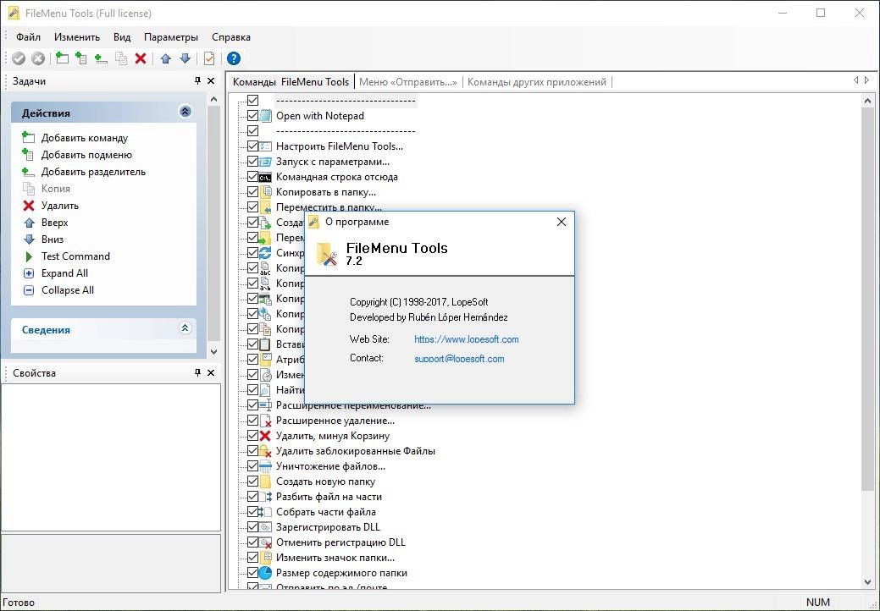Screen dimensions: 880x611
Task: Click the command list scroll down arrow
Action: click(867, 582)
